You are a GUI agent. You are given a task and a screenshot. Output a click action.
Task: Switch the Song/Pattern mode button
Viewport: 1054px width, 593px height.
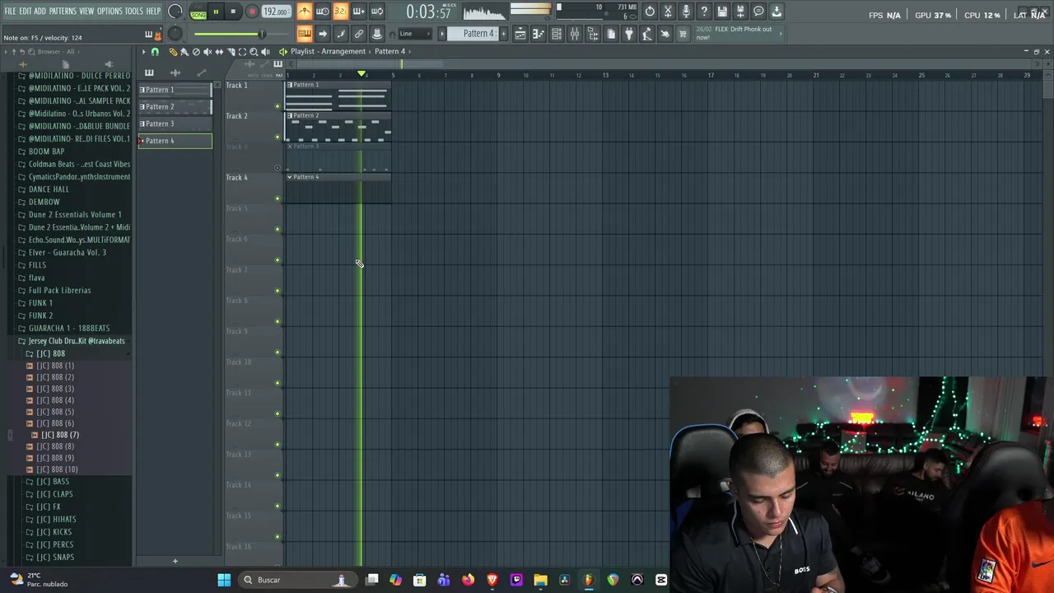pyautogui.click(x=198, y=12)
